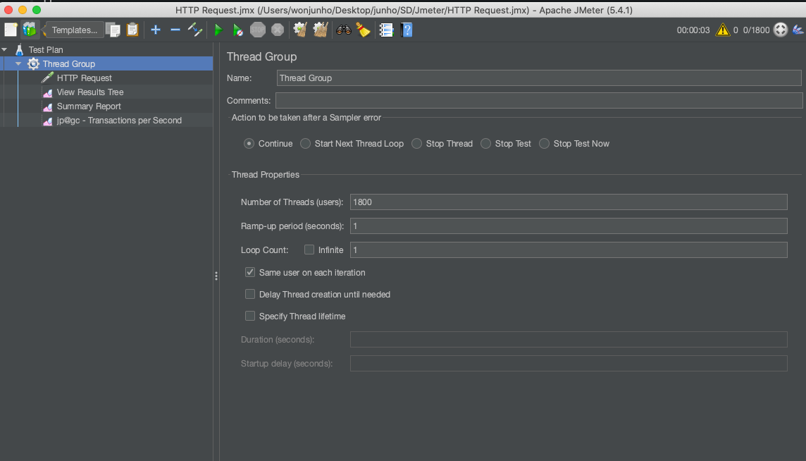The width and height of the screenshot is (806, 461).
Task: Click the Number of Threads field showing 1800
Action: click(569, 202)
